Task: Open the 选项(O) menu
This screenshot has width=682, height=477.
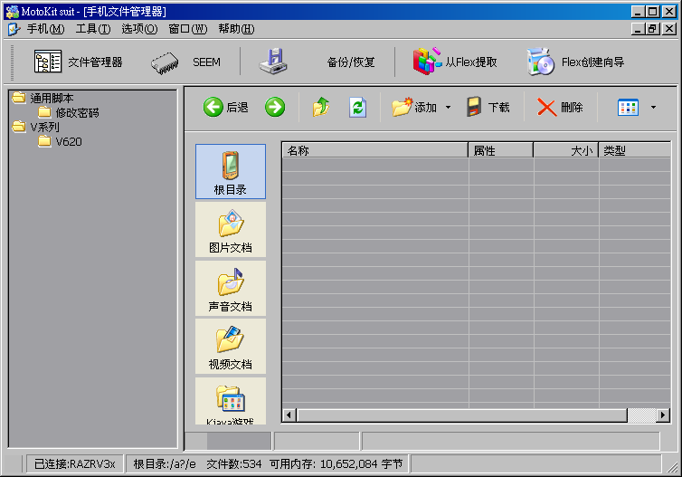Action: pyautogui.click(x=139, y=29)
